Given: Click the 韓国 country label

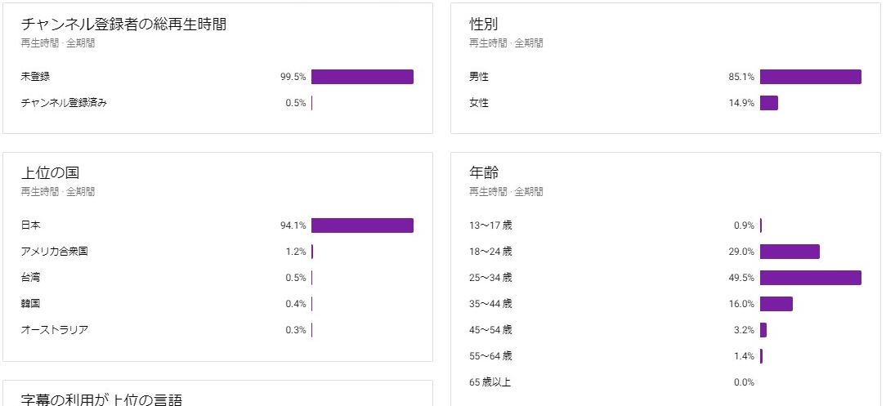Looking at the screenshot, I should pos(31,304).
